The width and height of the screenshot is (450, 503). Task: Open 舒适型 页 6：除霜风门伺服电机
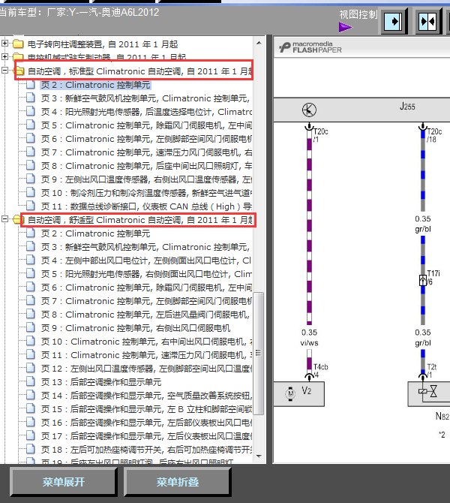pyautogui.click(x=146, y=288)
